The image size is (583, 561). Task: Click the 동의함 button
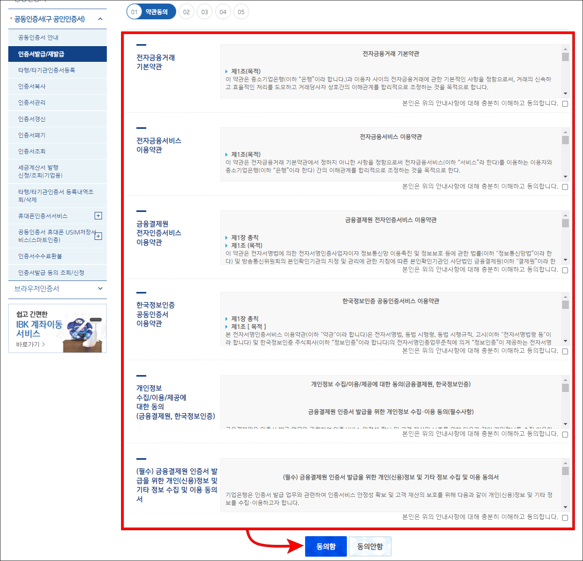point(326,546)
